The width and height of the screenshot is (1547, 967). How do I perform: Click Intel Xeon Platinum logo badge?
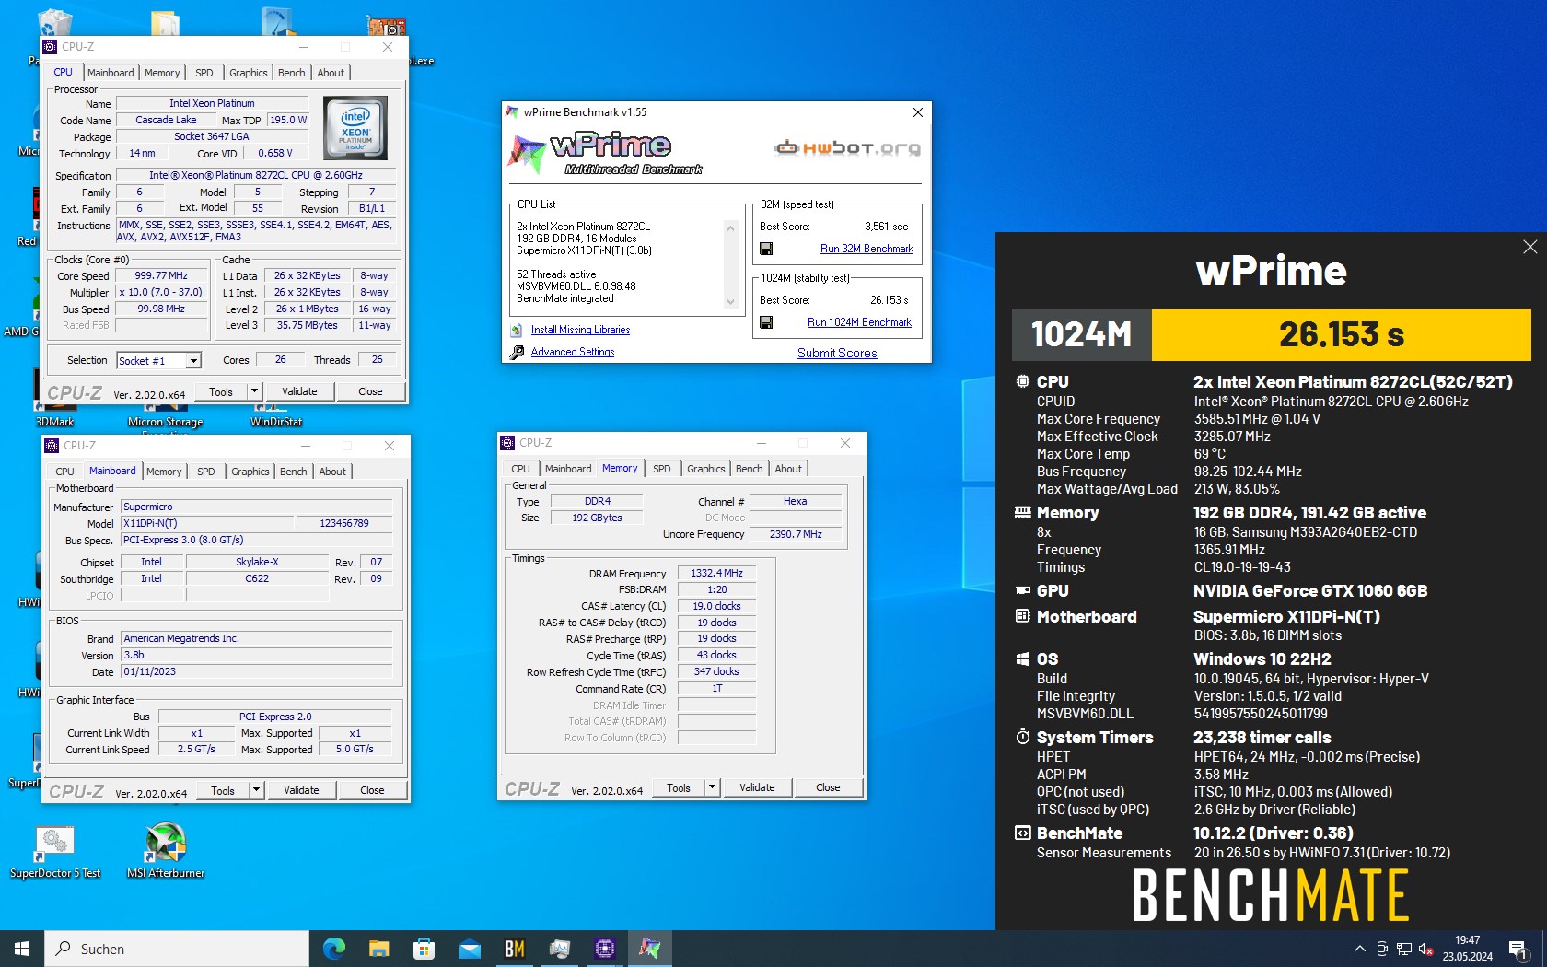(355, 128)
